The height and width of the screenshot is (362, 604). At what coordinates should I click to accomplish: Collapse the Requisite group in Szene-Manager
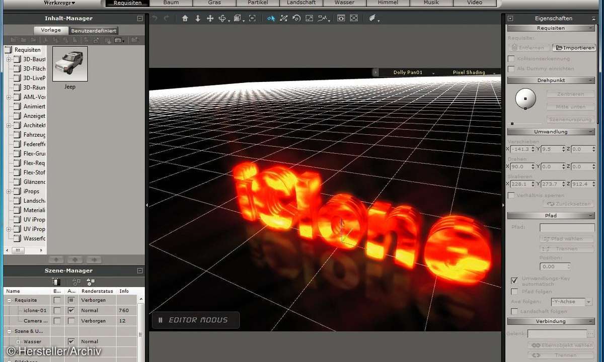click(9, 300)
